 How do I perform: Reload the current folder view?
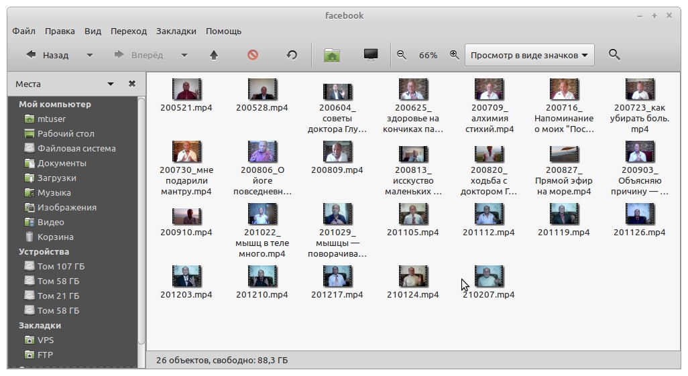point(292,55)
